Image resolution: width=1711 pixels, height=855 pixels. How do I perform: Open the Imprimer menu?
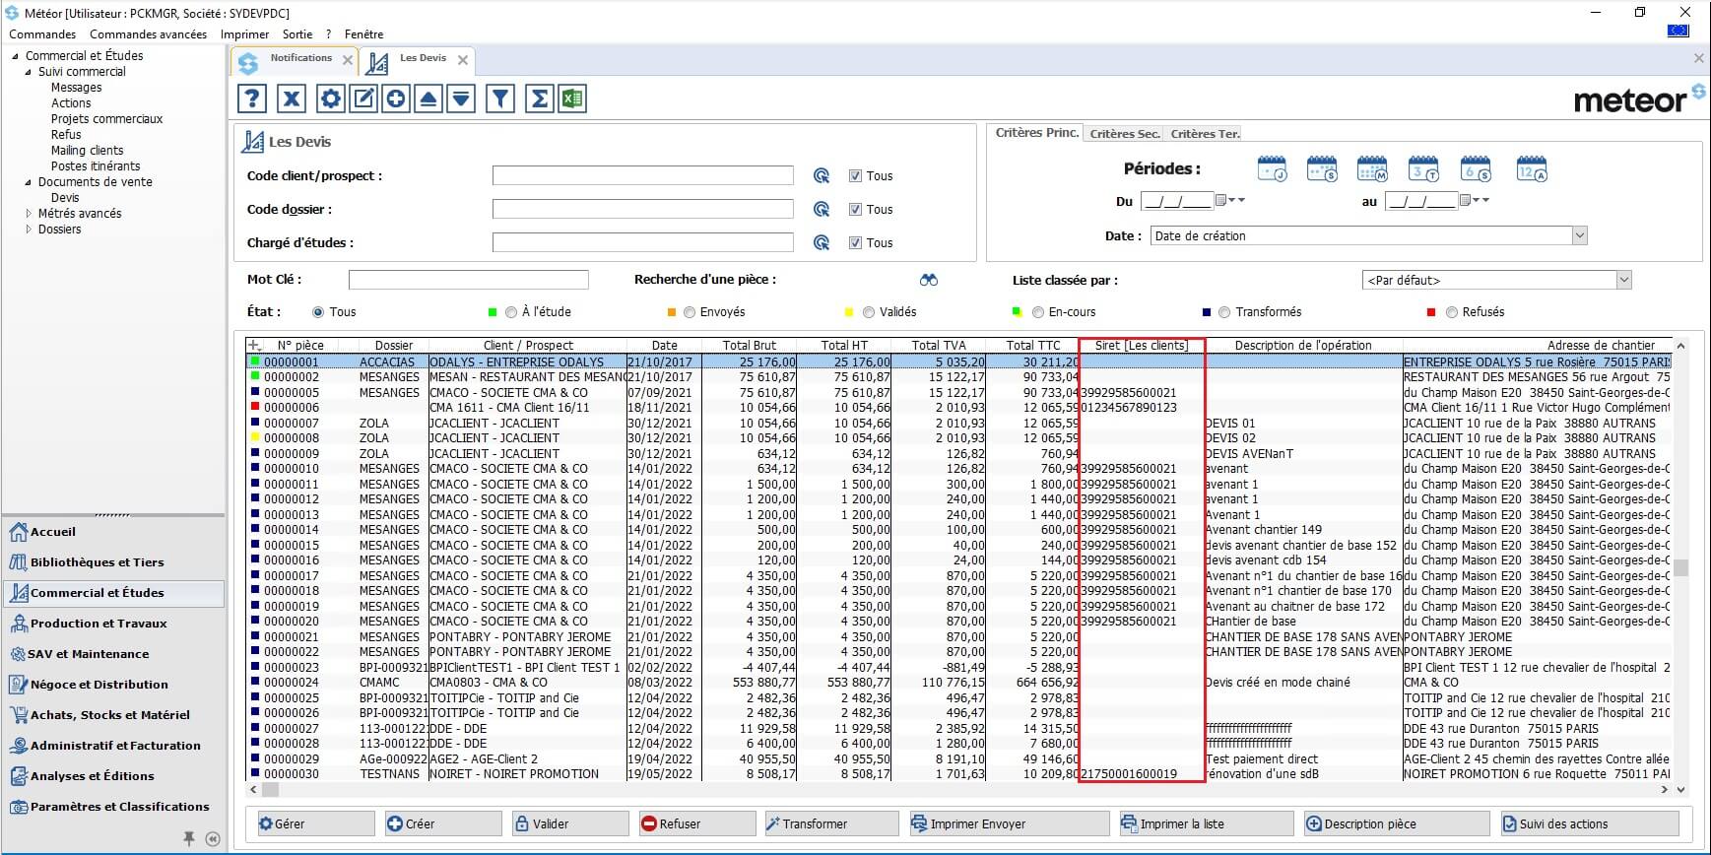(x=244, y=34)
